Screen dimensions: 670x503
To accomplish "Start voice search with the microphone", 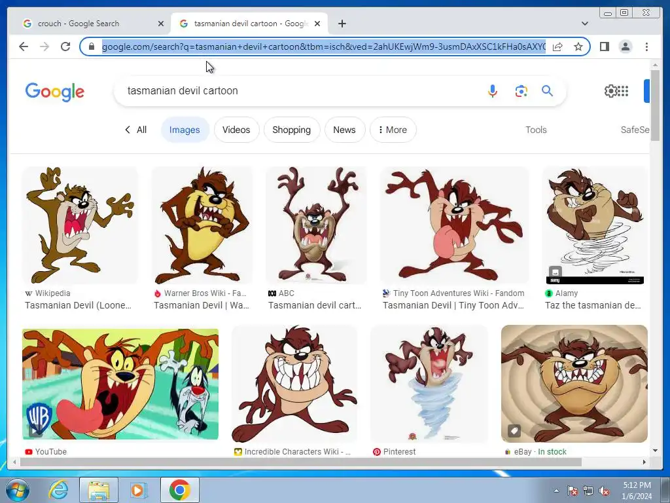I will (492, 90).
